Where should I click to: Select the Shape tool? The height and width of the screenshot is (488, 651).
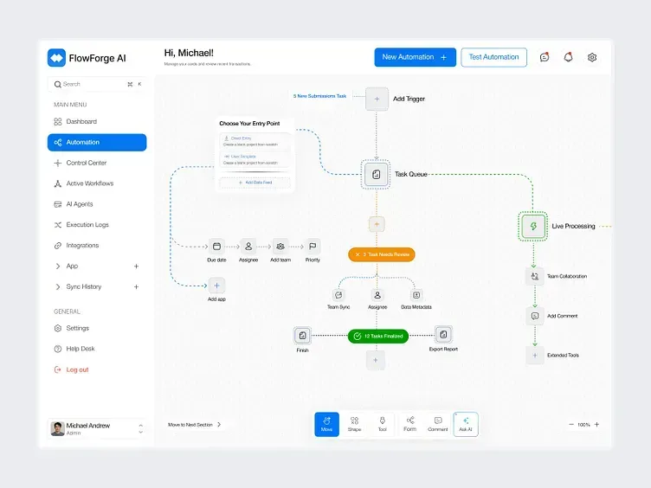pos(354,424)
